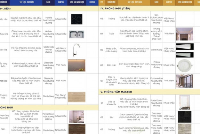
Task: Select the lower composite cornice image
Action: [x=185, y=55]
